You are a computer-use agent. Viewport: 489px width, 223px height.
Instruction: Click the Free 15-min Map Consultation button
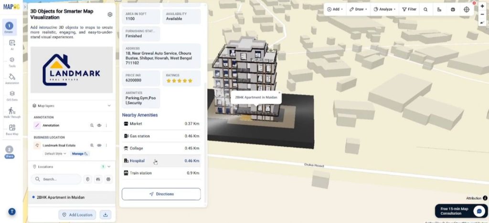coord(461,211)
